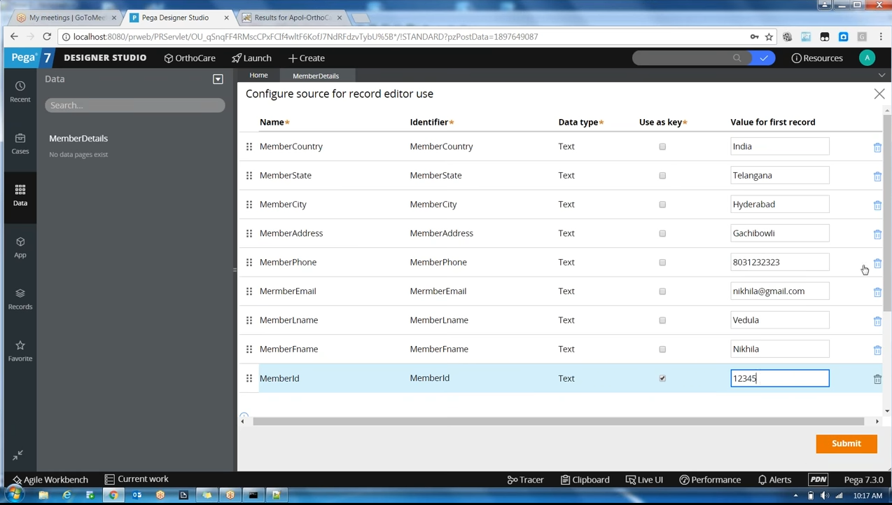Open the Cases panel from the sidebar
The height and width of the screenshot is (505, 892).
click(20, 144)
